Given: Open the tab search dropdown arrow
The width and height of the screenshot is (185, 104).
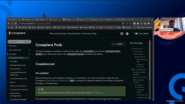Looking at the screenshot, I should pos(141,19).
